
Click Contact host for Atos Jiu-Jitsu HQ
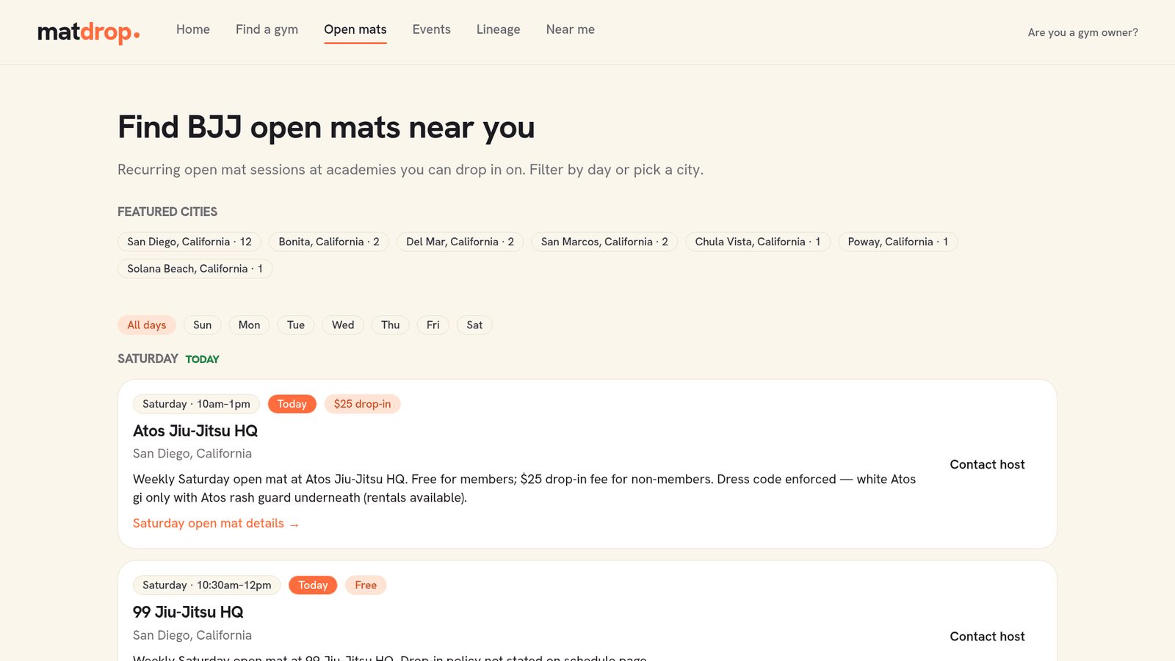click(x=987, y=464)
